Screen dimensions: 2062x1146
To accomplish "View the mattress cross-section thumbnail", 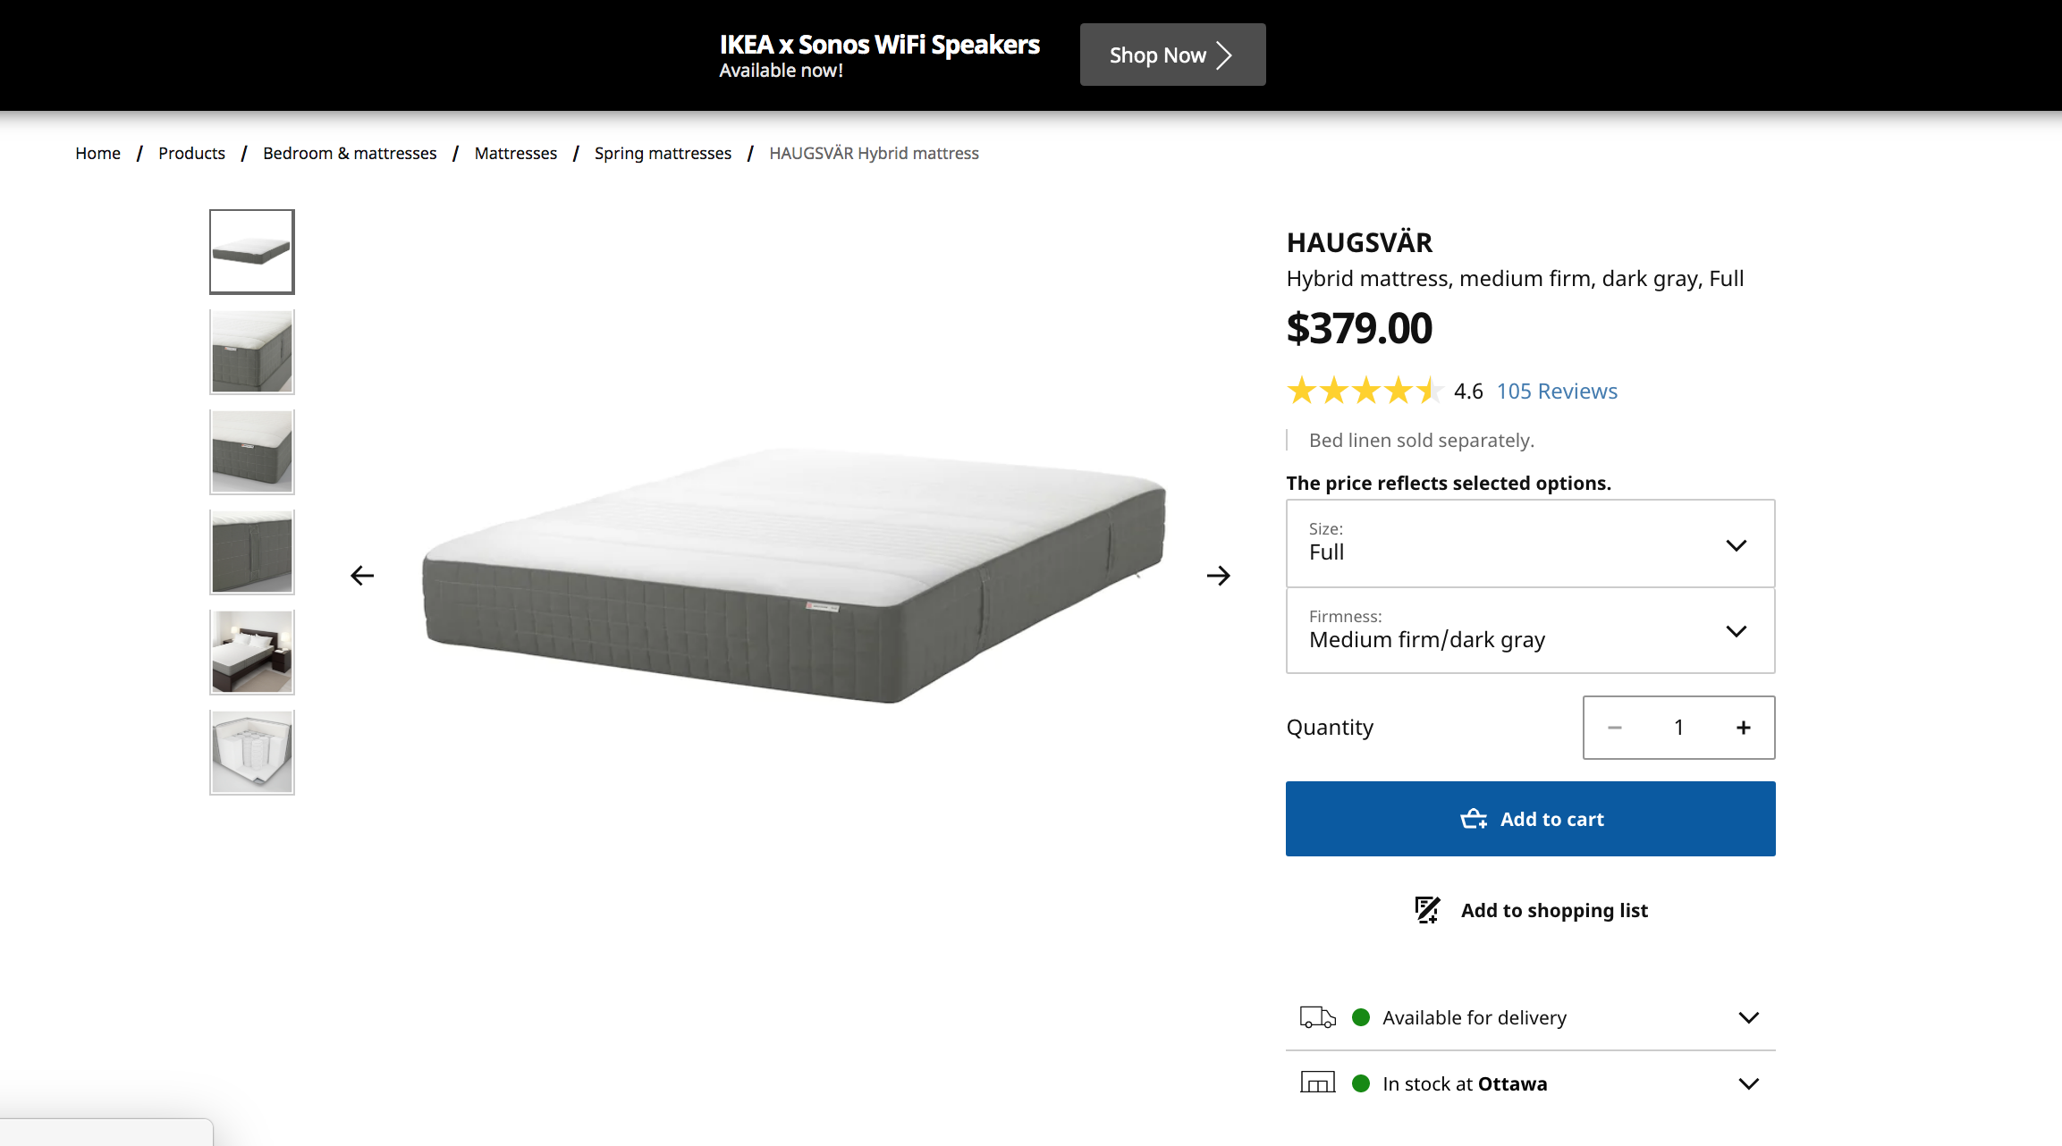I will pos(252,752).
